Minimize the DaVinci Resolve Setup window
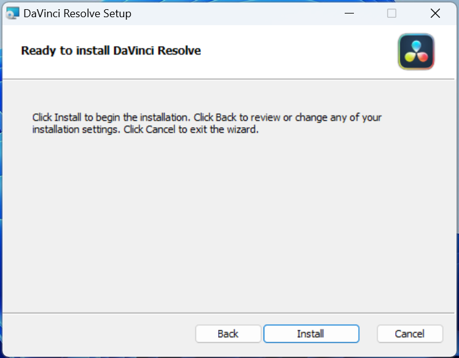This screenshot has width=459, height=358. 348,13
